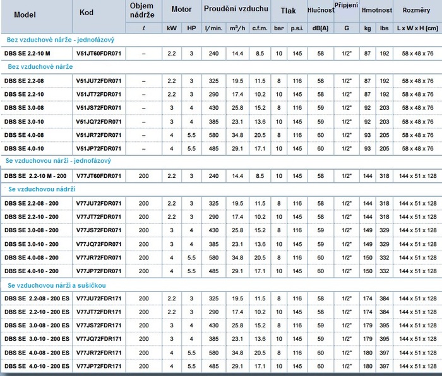442x376 pixels.
Task: Click code V77JR72FDR071
Action: [99, 257]
